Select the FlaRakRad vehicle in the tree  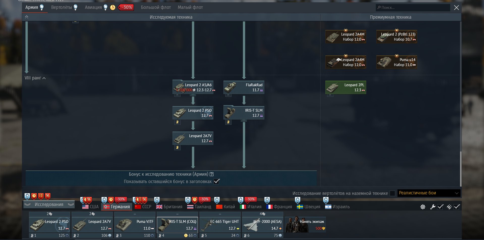point(244,87)
